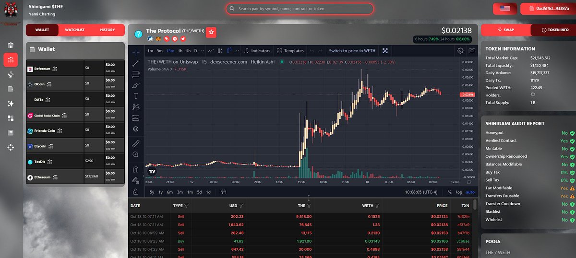
Task: Open the four-arrows move sidebar icon
Action: tap(11, 147)
